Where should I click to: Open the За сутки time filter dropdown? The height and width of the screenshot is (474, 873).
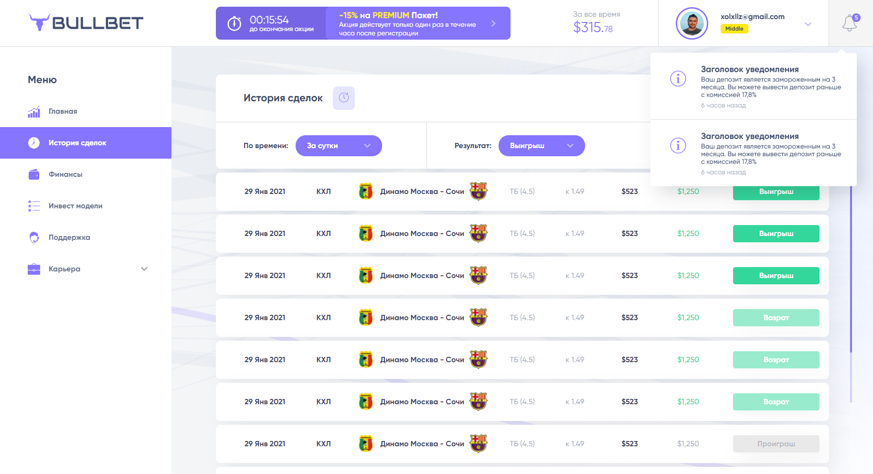(339, 146)
